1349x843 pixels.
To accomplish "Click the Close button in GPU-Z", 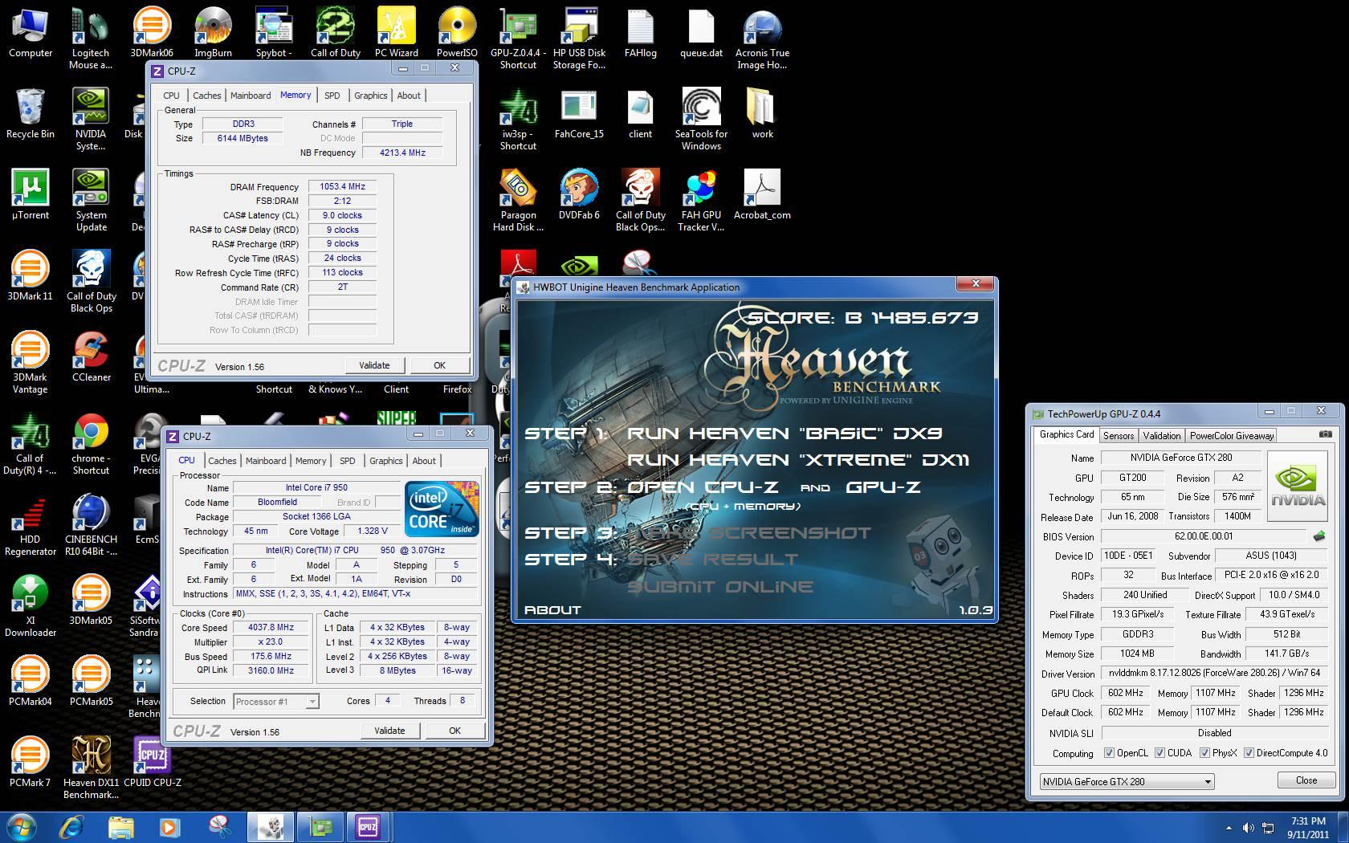I will coord(1306,780).
